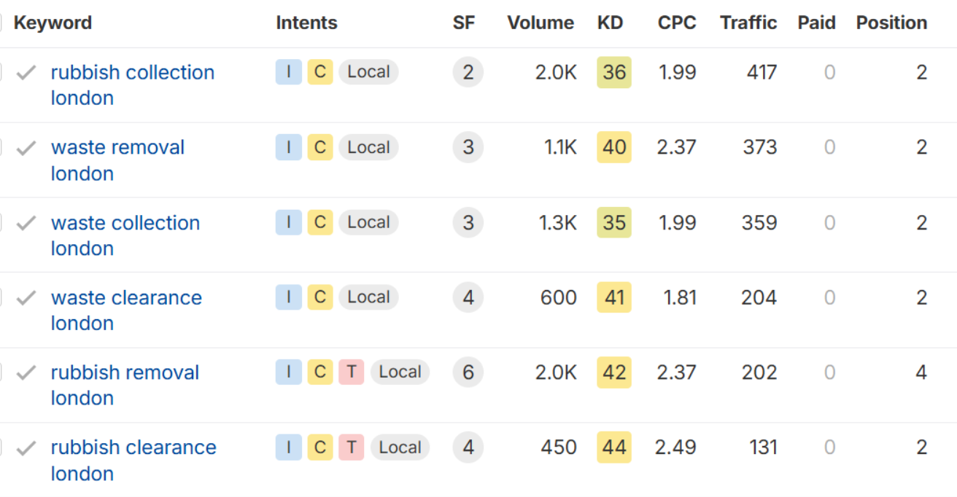Click checkmark icon beside waste clearance london
Viewport: 957px width, 497px height.
tap(26, 297)
